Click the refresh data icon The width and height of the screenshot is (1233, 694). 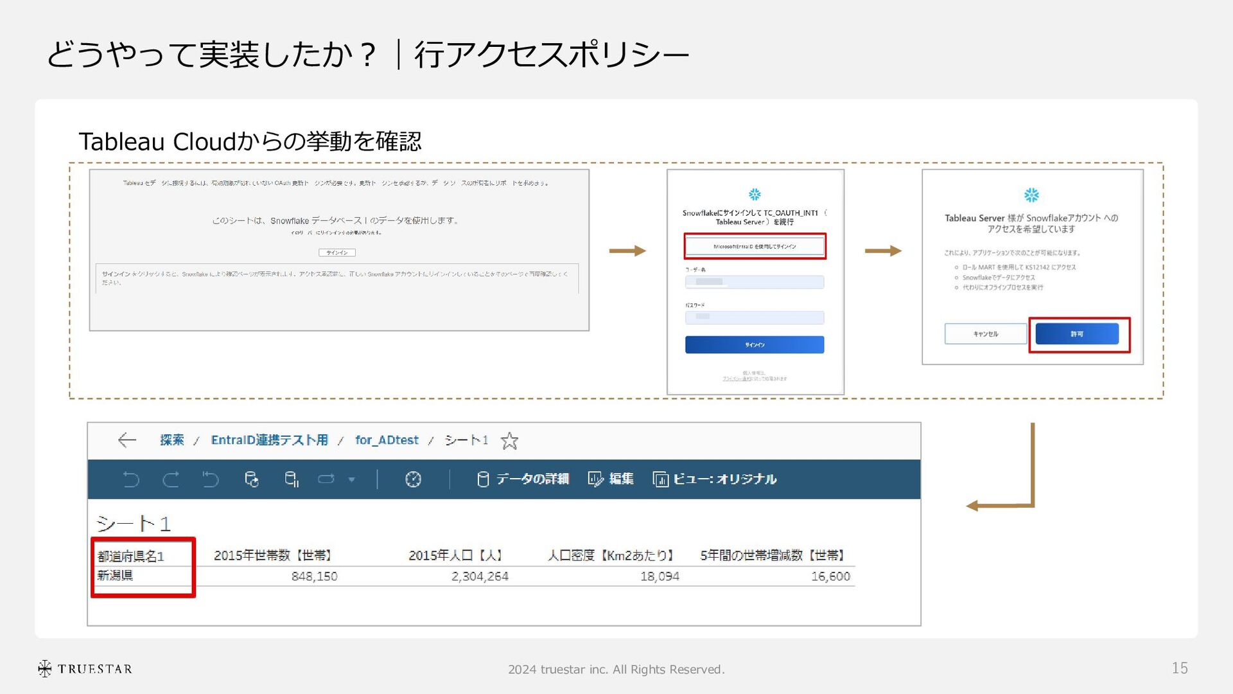click(252, 479)
